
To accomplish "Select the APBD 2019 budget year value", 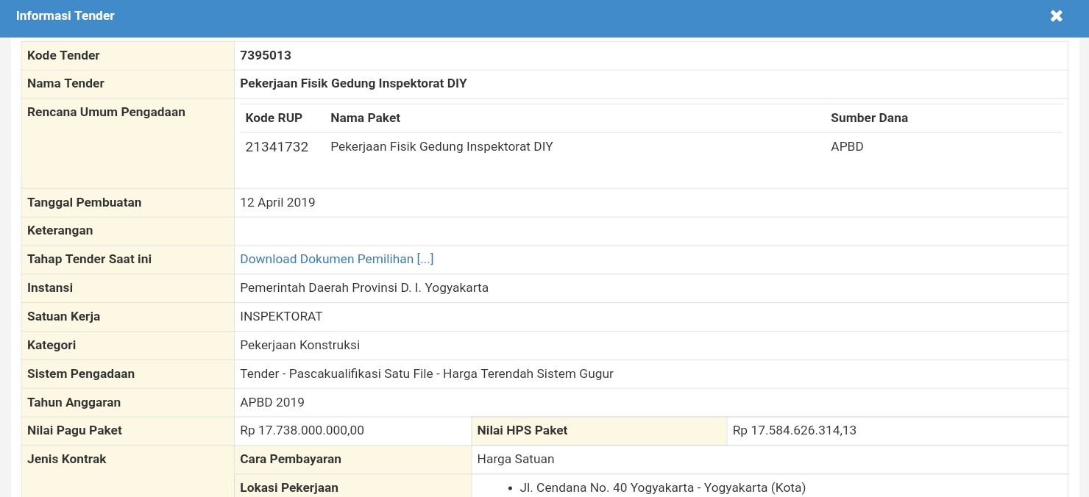I will coord(272,402).
